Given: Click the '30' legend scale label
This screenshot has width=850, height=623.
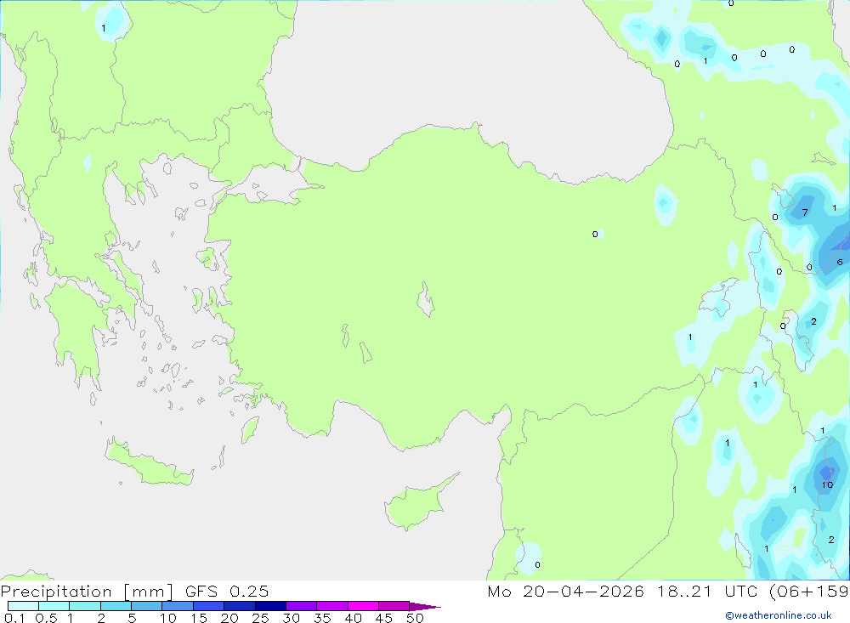Looking at the screenshot, I should tap(291, 618).
